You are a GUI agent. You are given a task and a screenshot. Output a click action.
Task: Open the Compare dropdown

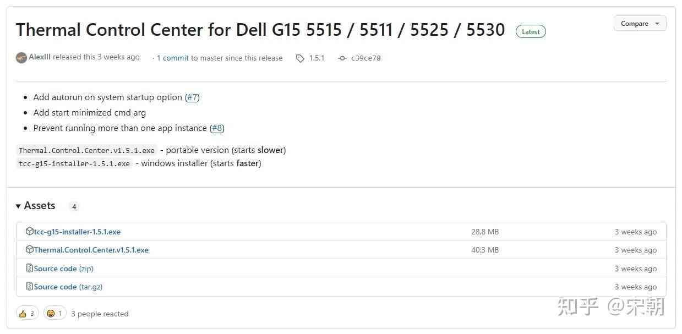pyautogui.click(x=640, y=24)
